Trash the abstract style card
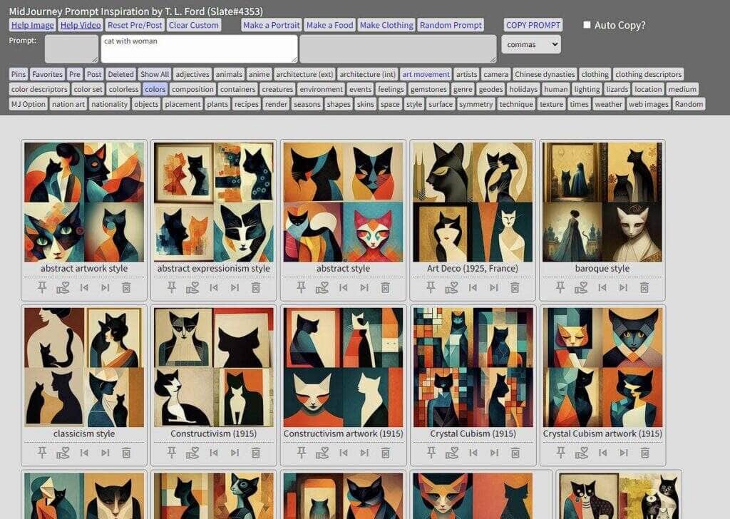Viewport: 730px width, 519px height. pos(385,288)
